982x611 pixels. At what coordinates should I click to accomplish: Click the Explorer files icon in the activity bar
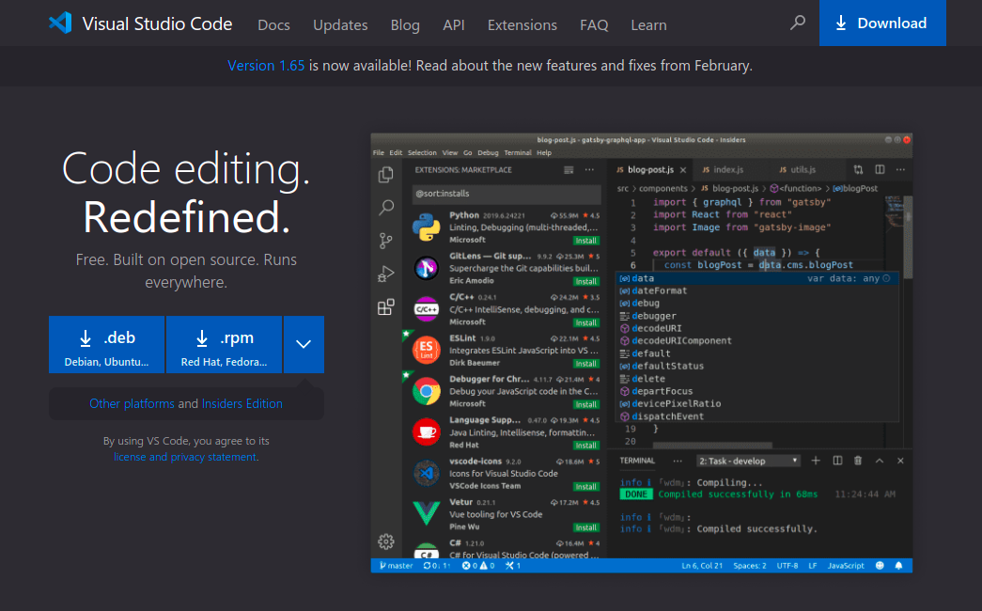tap(385, 175)
